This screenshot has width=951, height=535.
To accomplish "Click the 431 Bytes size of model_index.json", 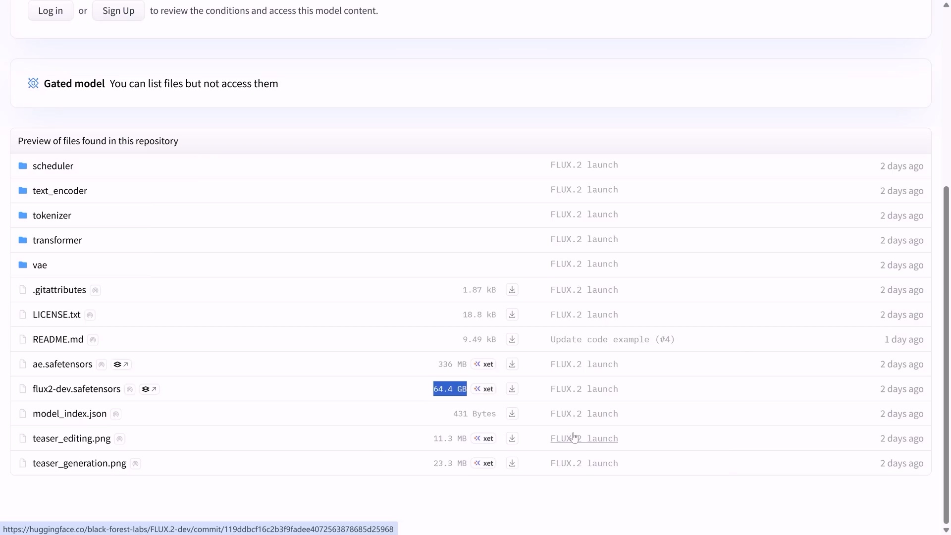I will pos(475,414).
